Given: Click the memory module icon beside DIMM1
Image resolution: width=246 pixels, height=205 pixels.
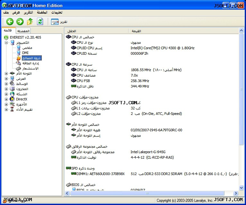Looking at the screenshot, I should (74, 173).
